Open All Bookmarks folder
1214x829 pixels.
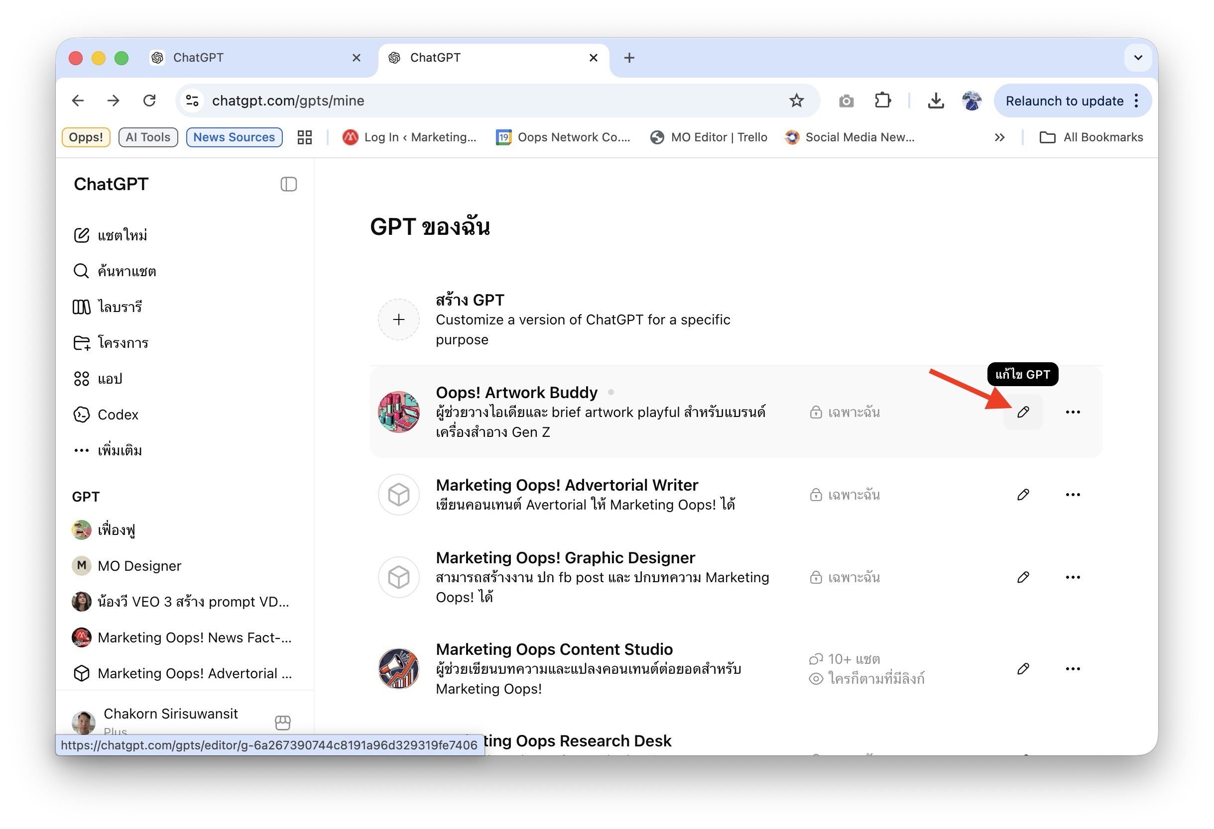[x=1091, y=137]
